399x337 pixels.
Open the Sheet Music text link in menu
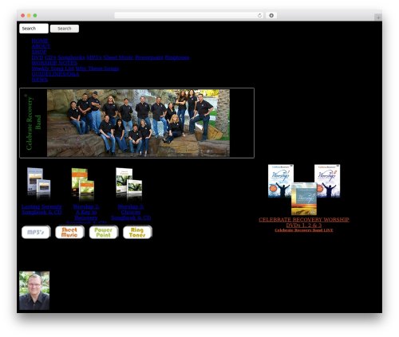pos(118,57)
